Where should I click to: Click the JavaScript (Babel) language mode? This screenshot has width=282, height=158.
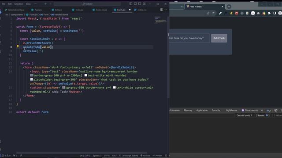[129, 155]
